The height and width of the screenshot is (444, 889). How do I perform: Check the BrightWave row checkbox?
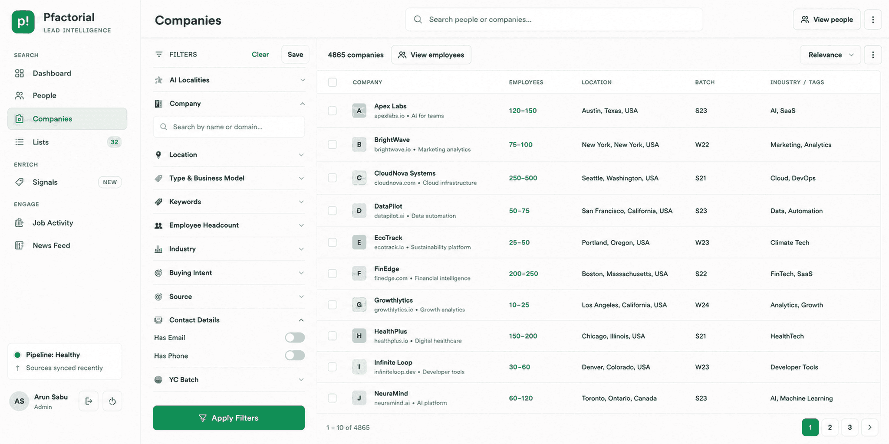tap(333, 144)
